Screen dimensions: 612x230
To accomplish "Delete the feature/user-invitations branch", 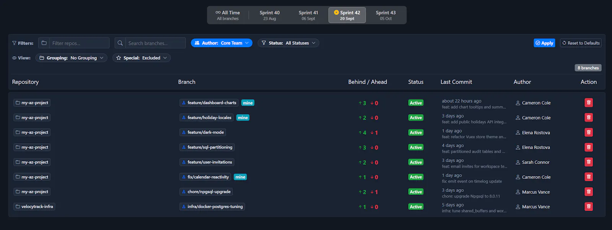I will pos(589,162).
